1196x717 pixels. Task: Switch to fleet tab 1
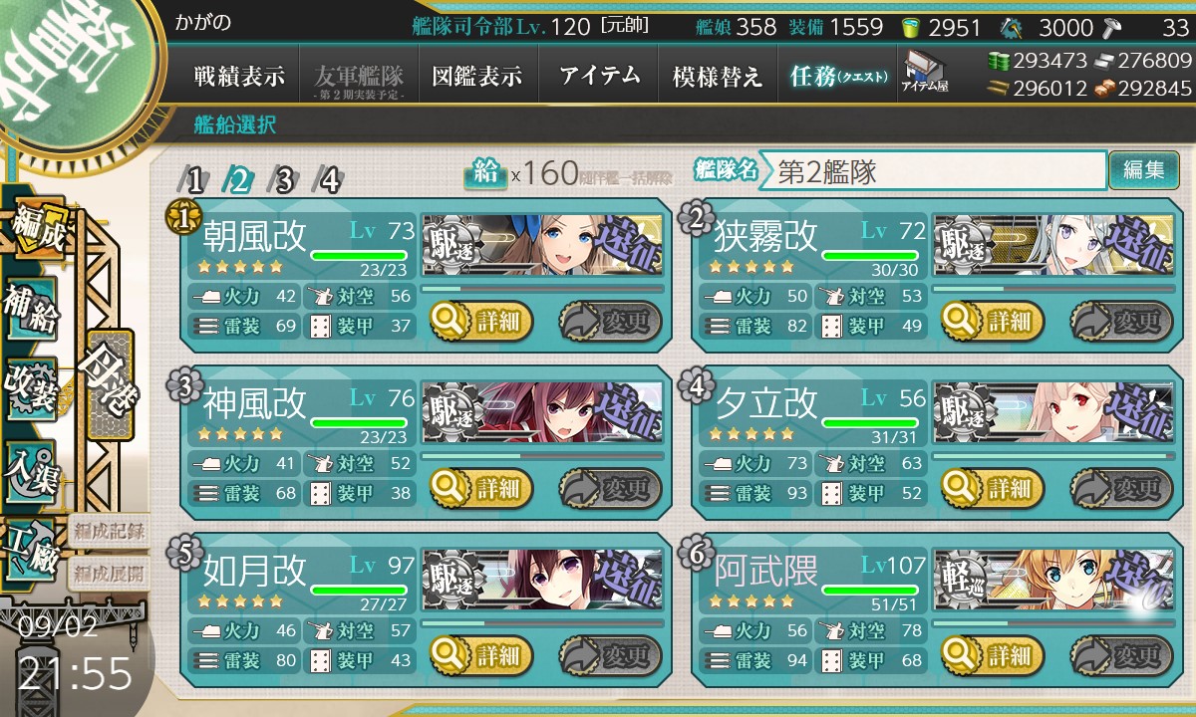point(194,179)
